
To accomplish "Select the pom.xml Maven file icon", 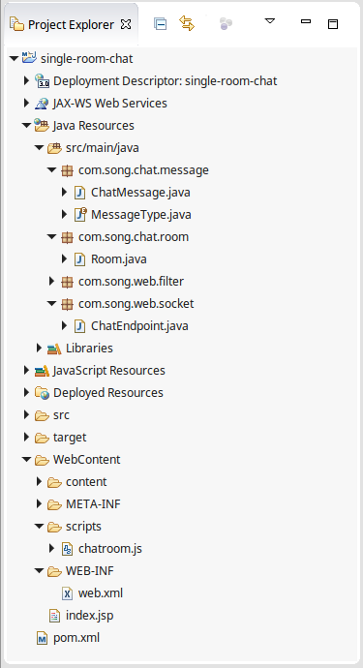I will coord(43,638).
